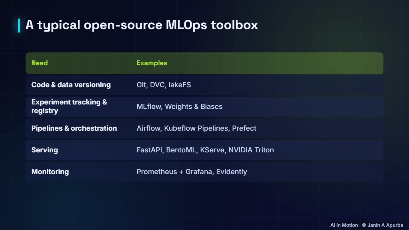Select the "Prometheus + Grafana, Evidently" cell
Screen dimensions: 409x230
[x=192, y=172]
